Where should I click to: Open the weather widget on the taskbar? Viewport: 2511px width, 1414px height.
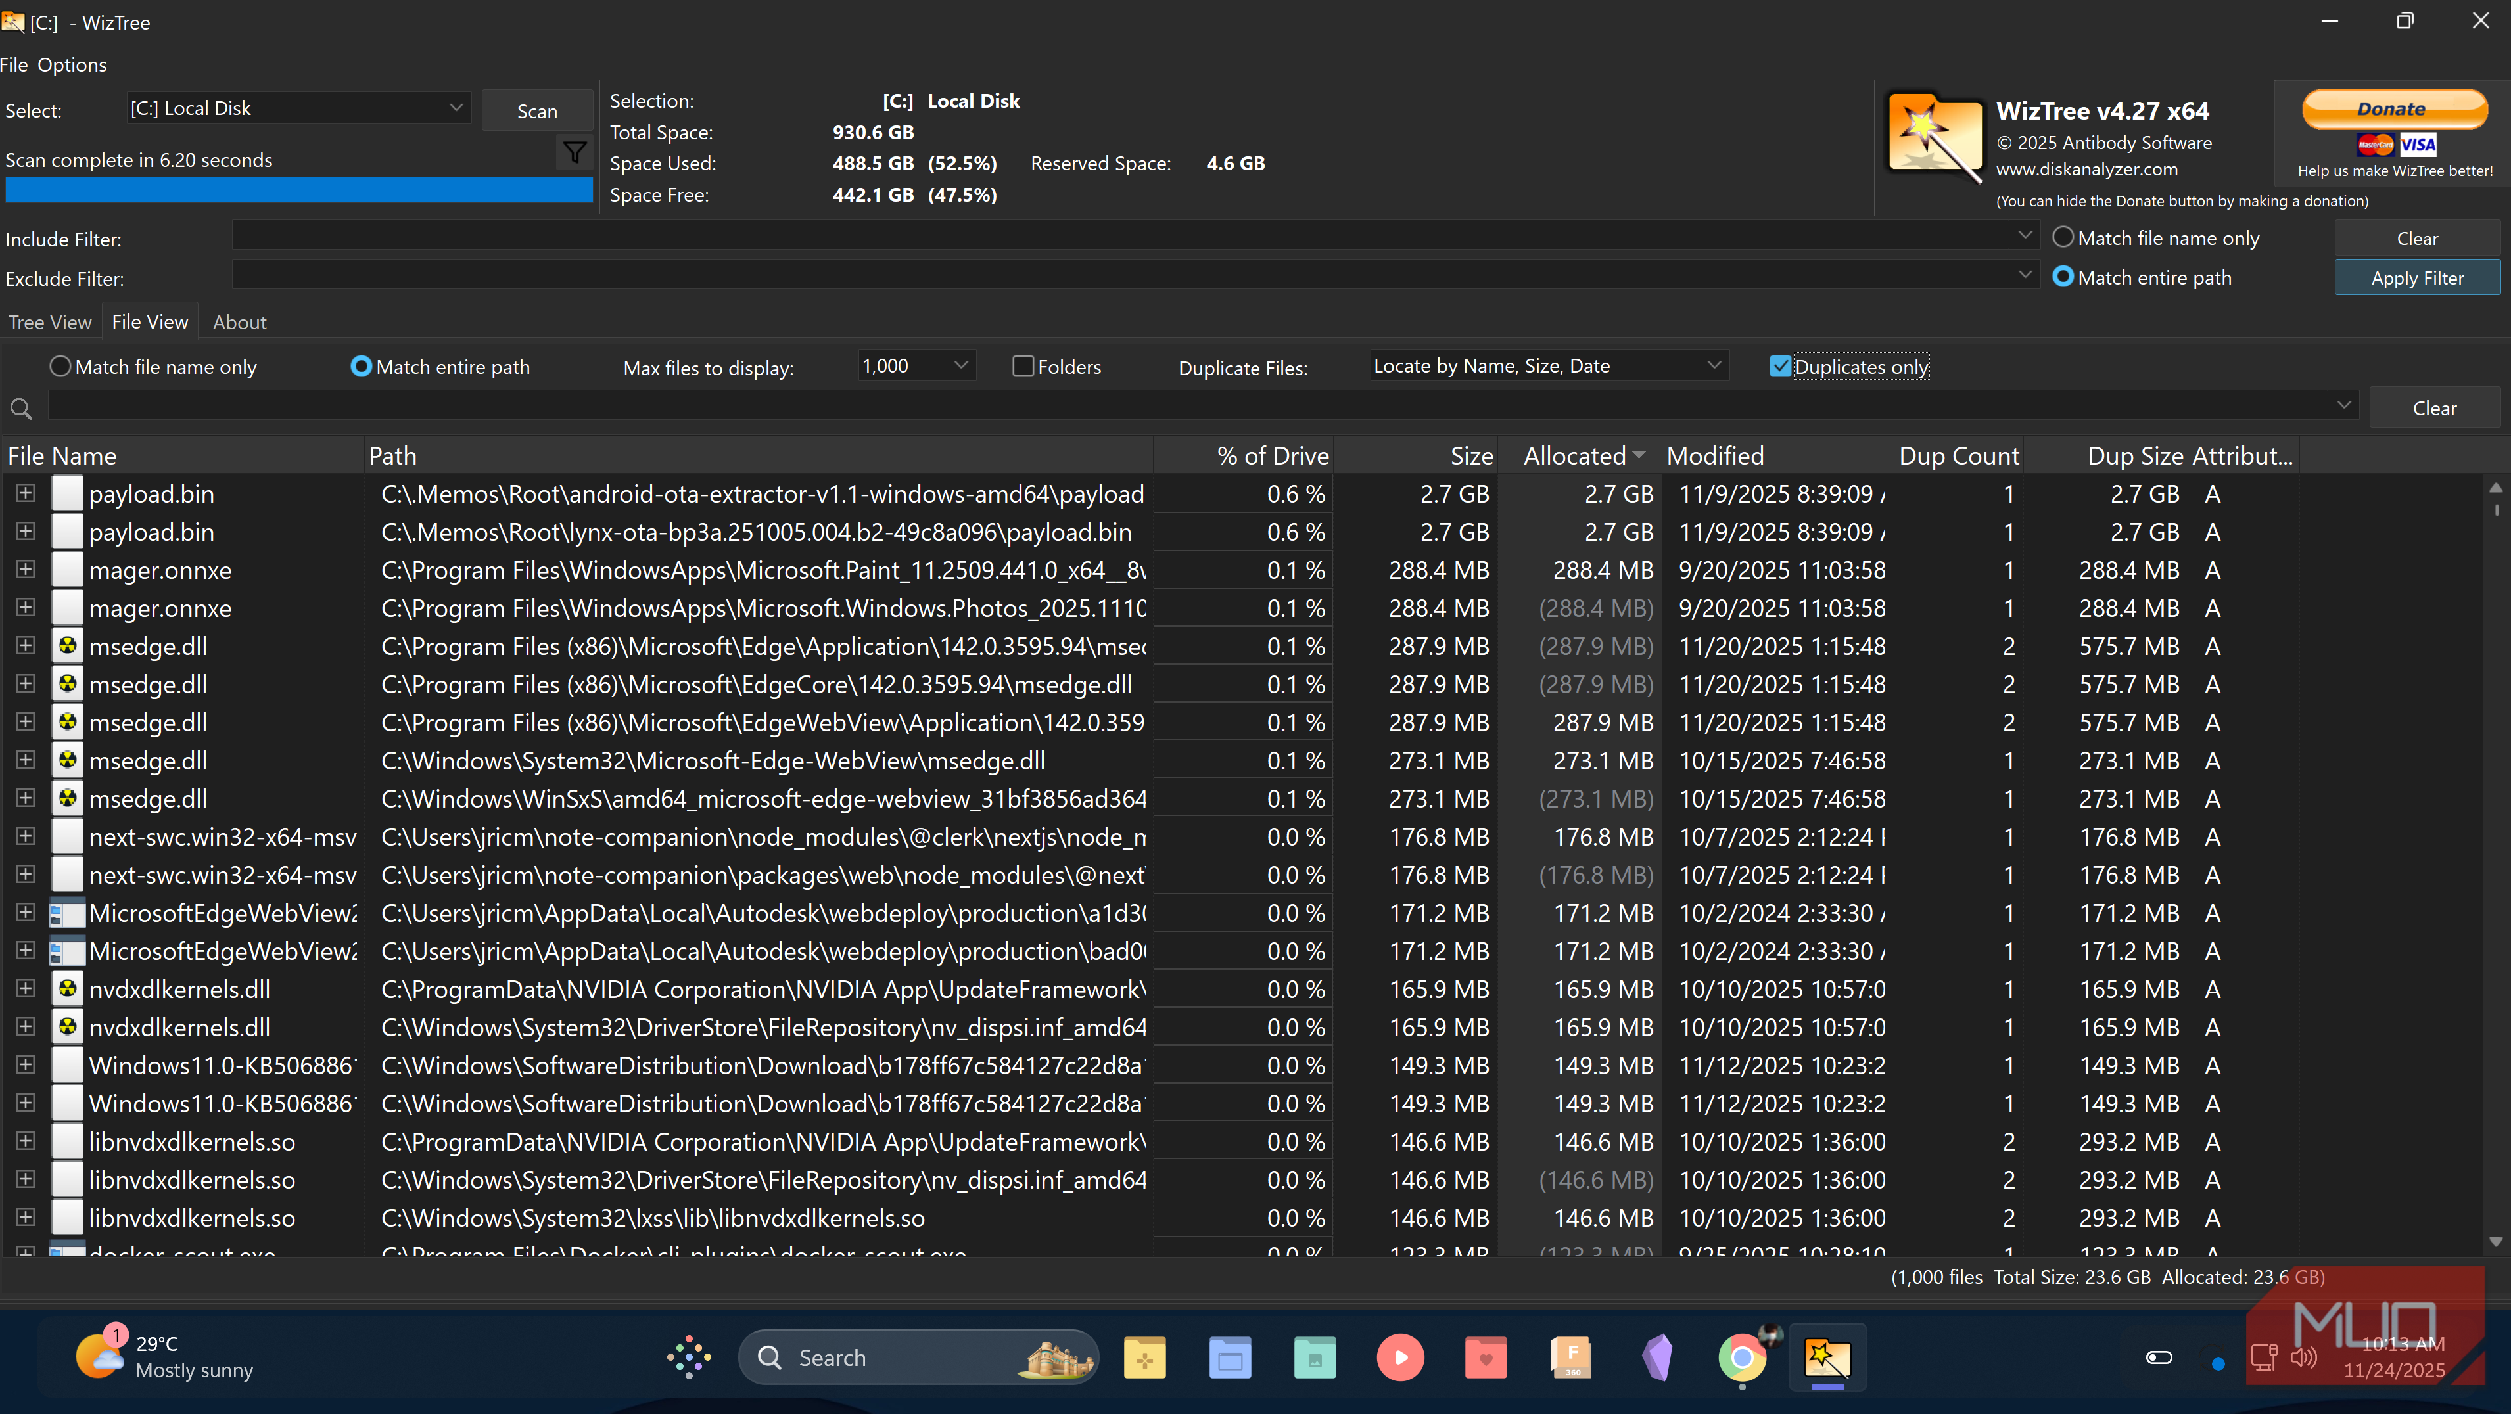pos(166,1356)
